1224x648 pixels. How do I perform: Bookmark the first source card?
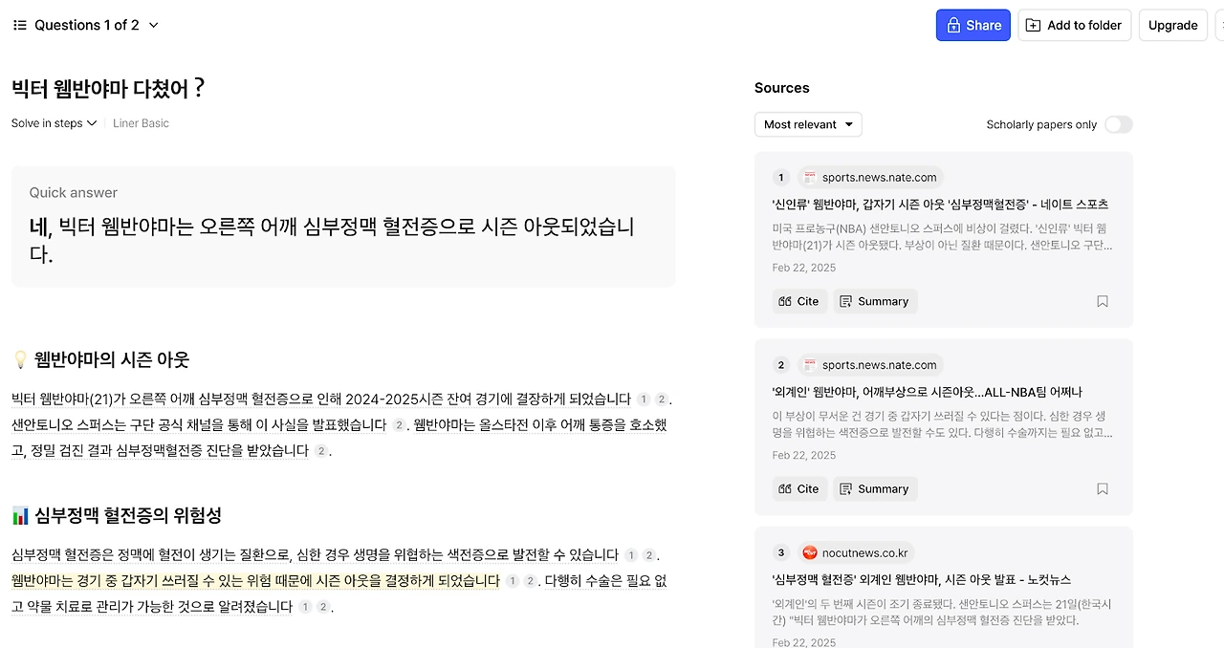pos(1103,302)
